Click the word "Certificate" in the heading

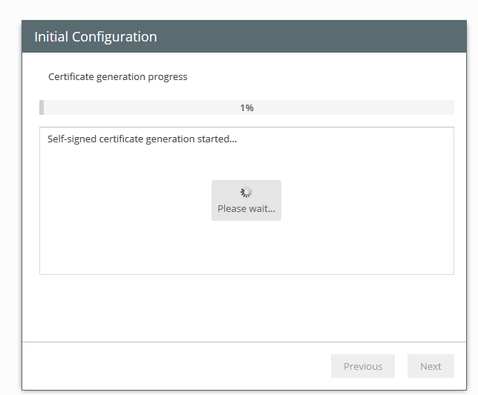coord(71,77)
